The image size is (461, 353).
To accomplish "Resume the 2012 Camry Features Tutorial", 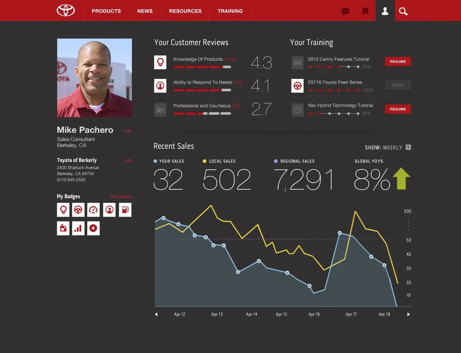I will tap(398, 61).
